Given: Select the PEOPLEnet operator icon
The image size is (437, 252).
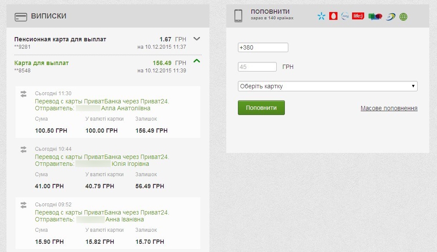Looking at the screenshot, I should 345,16.
